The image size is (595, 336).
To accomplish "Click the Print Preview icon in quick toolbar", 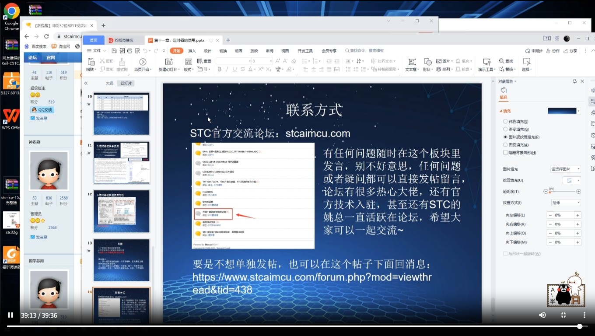I will [137, 51].
